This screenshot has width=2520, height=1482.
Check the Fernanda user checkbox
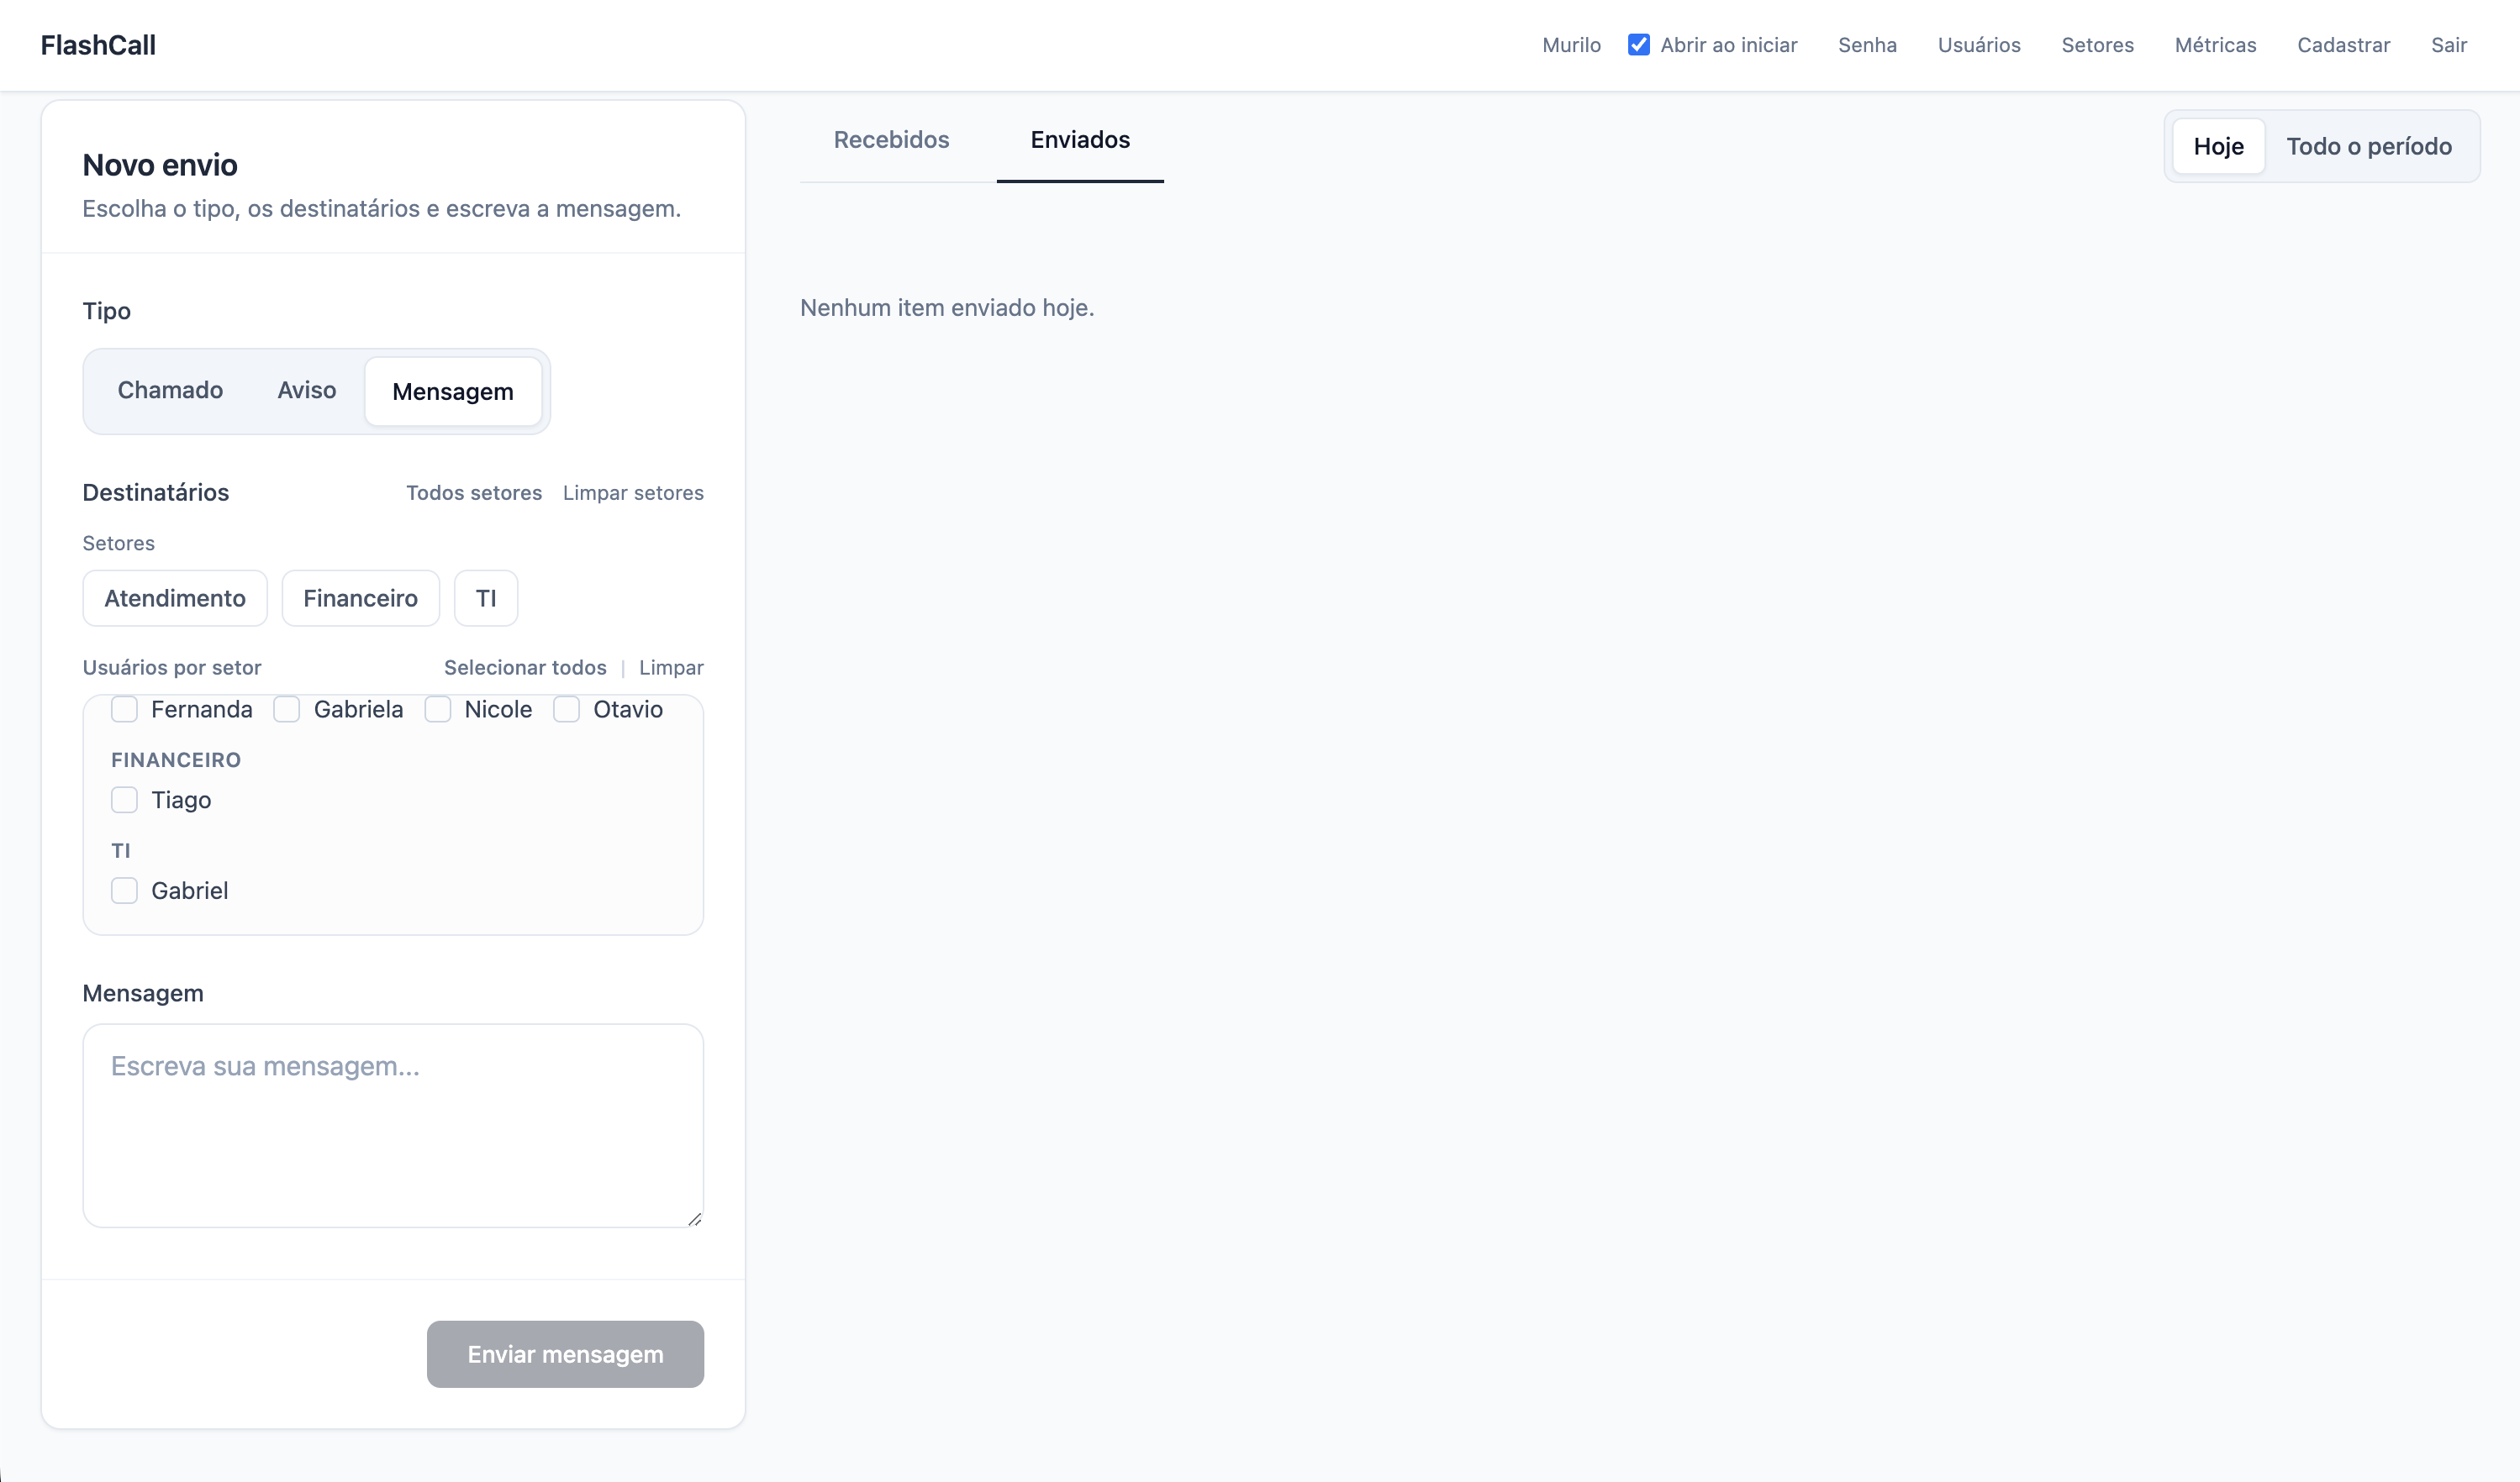[125, 710]
